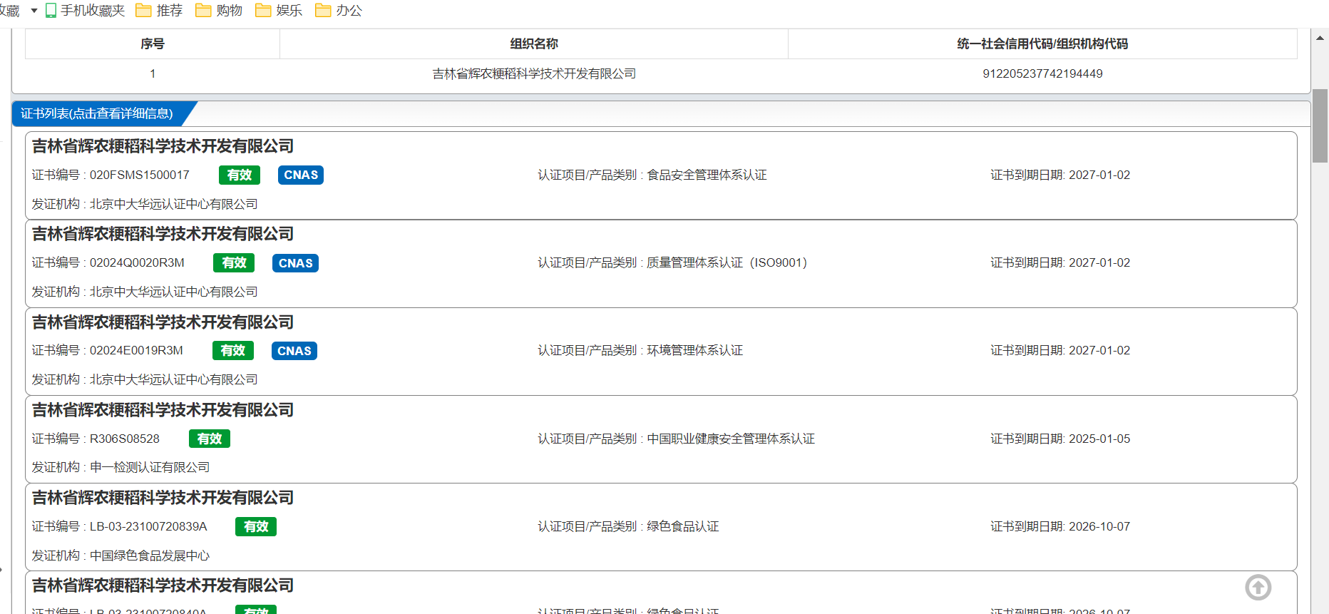1329x614 pixels.
Task: Click the scrollbar up arrow
Action: pos(1320,38)
